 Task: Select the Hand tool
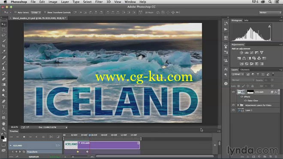3,123
